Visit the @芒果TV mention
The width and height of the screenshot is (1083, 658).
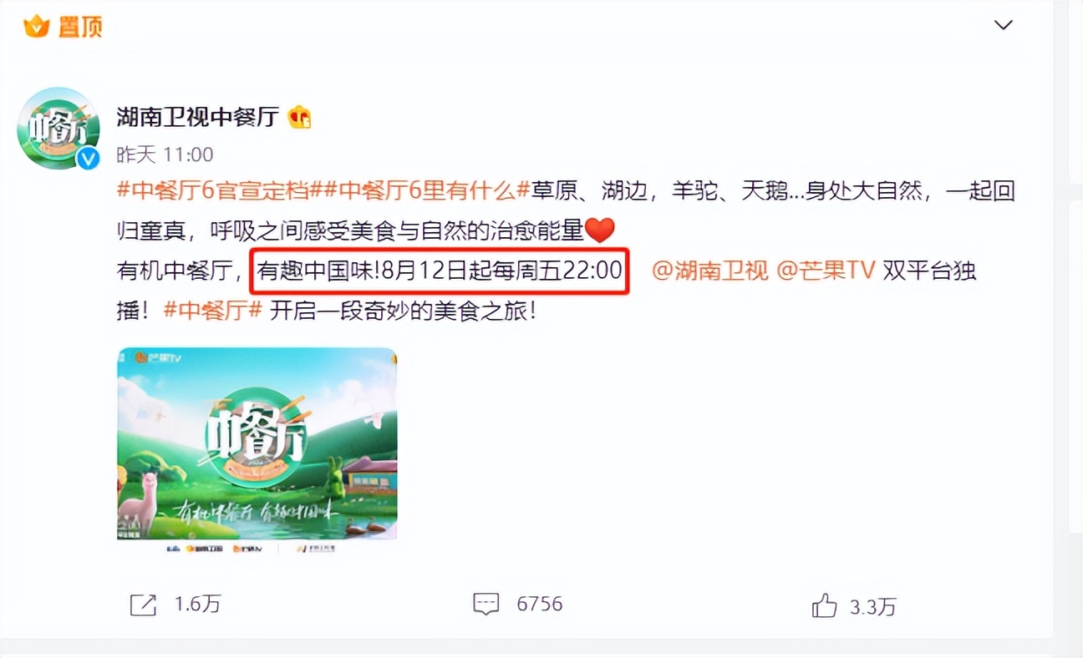click(x=826, y=271)
